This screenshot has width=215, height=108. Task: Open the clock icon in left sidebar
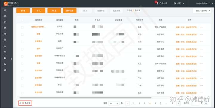tap(5, 34)
